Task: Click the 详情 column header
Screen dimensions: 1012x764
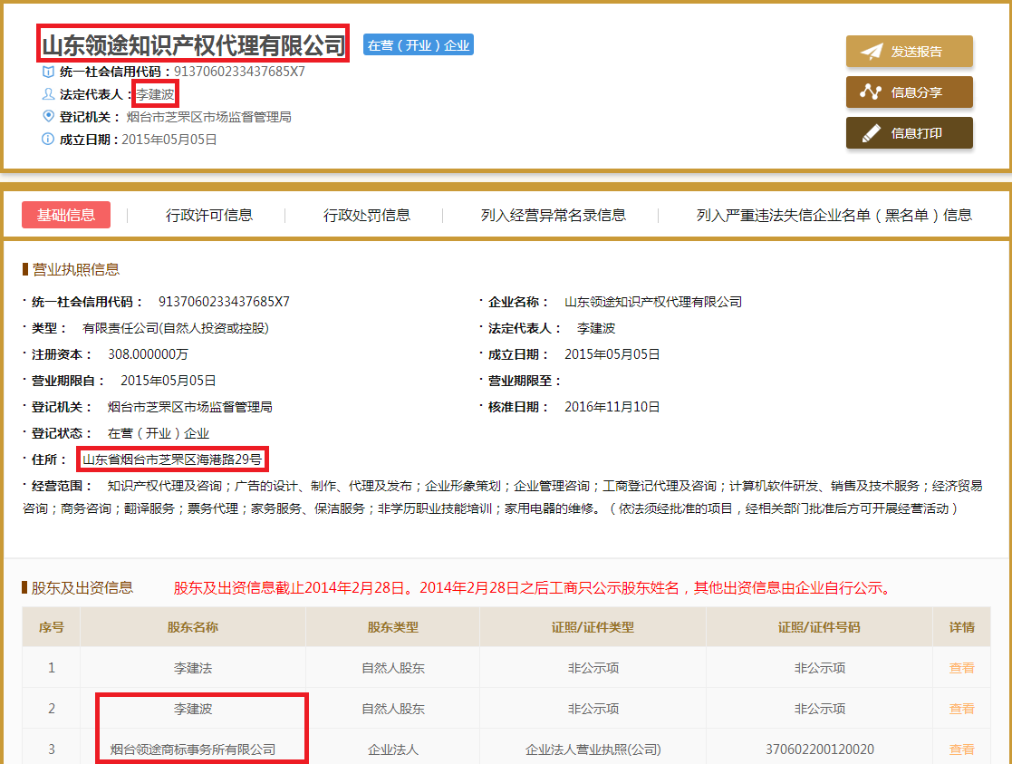Action: click(x=961, y=627)
